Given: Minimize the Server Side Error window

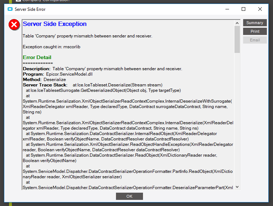Looking at the screenshot, I should coord(227,9).
